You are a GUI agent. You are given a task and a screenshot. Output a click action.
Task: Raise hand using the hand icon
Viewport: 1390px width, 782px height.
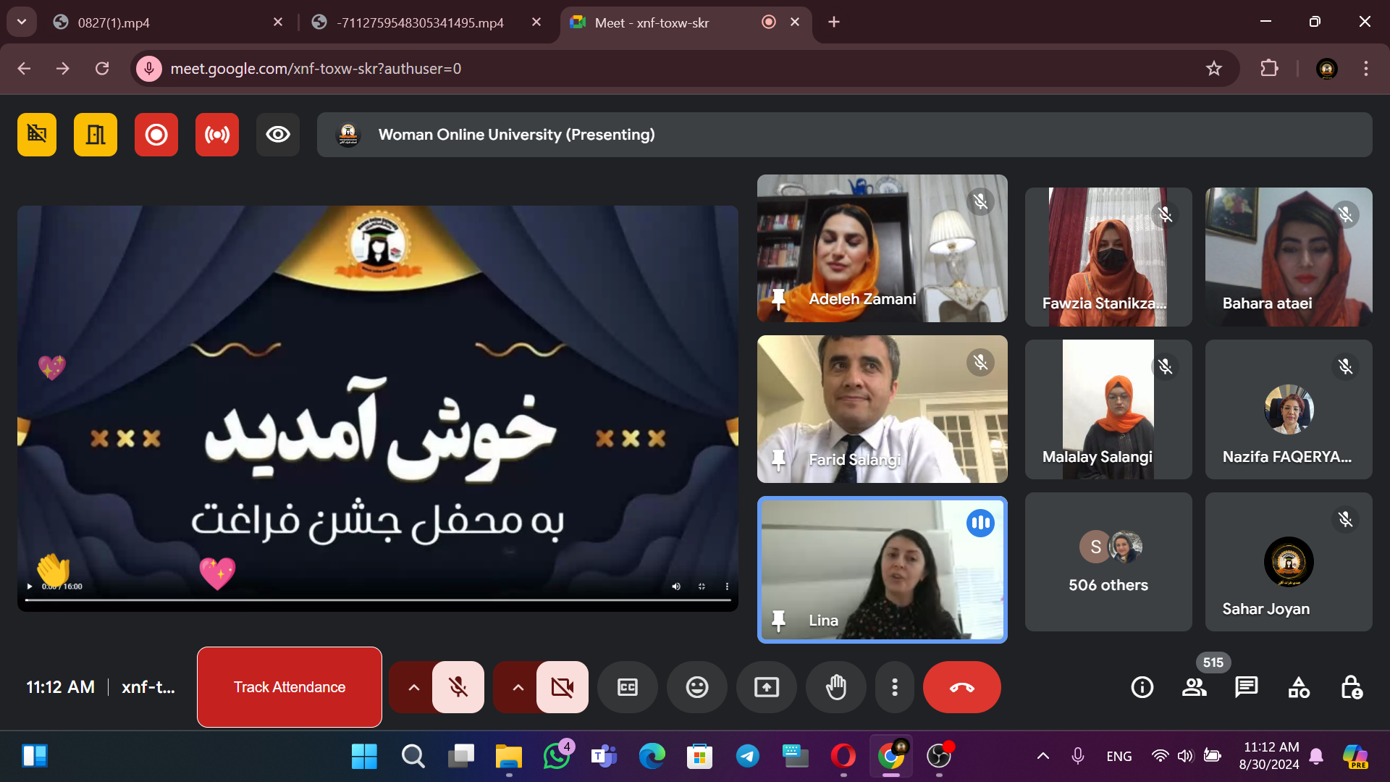tap(835, 687)
